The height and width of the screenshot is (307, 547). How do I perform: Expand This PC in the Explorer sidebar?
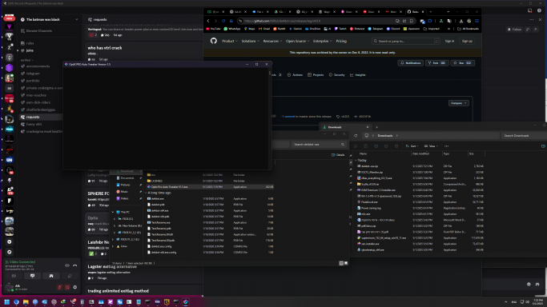[113, 212]
